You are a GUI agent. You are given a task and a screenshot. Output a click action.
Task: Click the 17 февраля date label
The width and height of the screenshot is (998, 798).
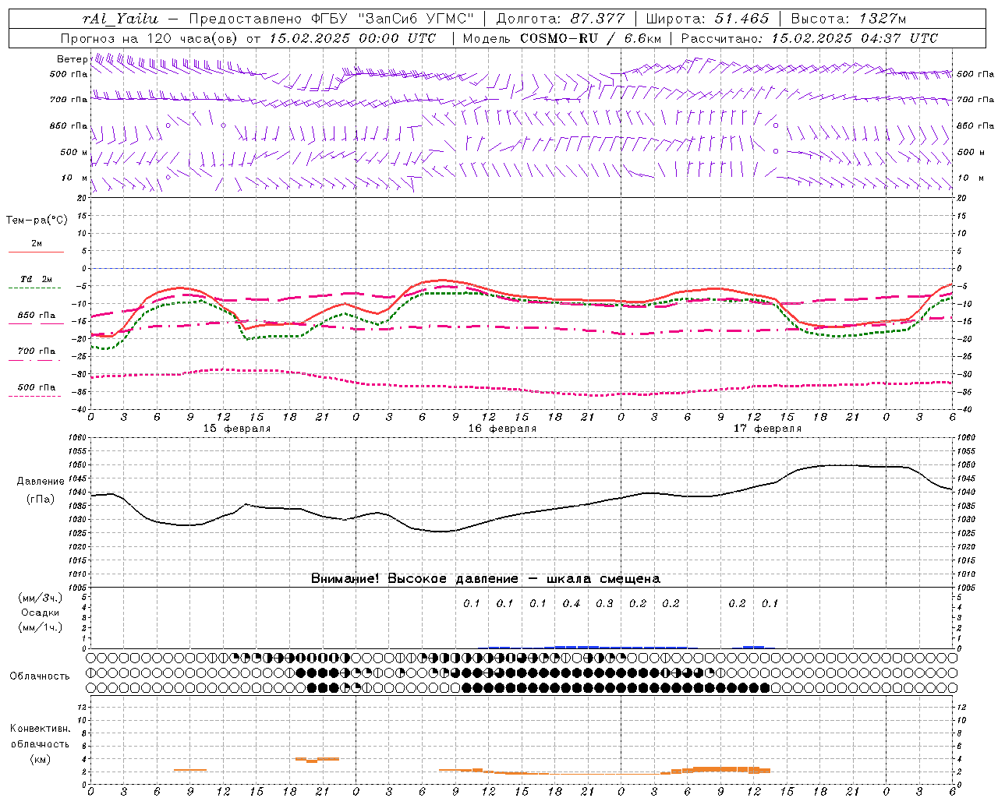point(767,429)
